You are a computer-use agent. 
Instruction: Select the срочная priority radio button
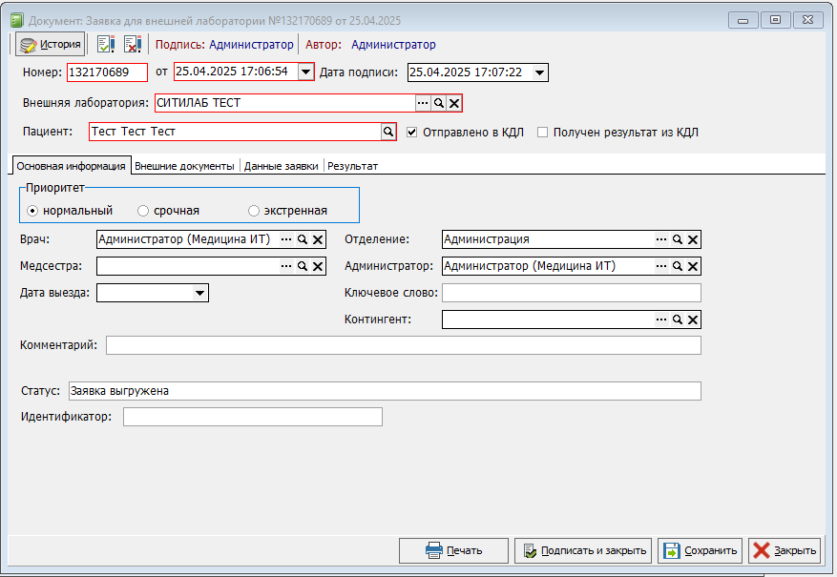click(143, 211)
